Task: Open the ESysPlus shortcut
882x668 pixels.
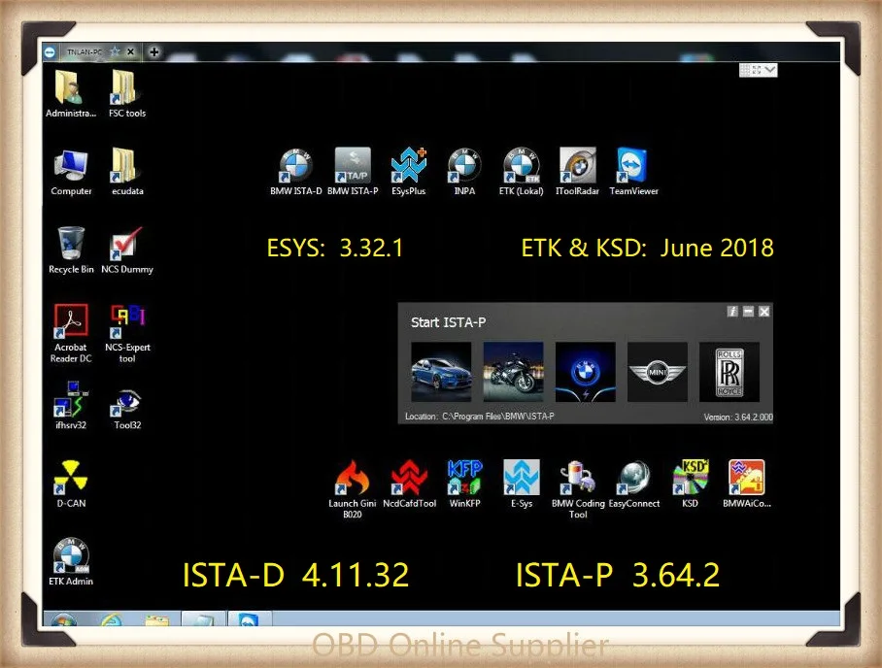Action: [x=409, y=172]
